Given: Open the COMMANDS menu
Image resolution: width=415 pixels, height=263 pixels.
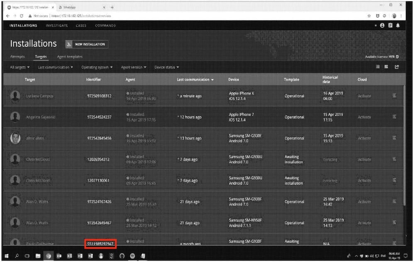Looking at the screenshot, I should pyautogui.click(x=105, y=25).
